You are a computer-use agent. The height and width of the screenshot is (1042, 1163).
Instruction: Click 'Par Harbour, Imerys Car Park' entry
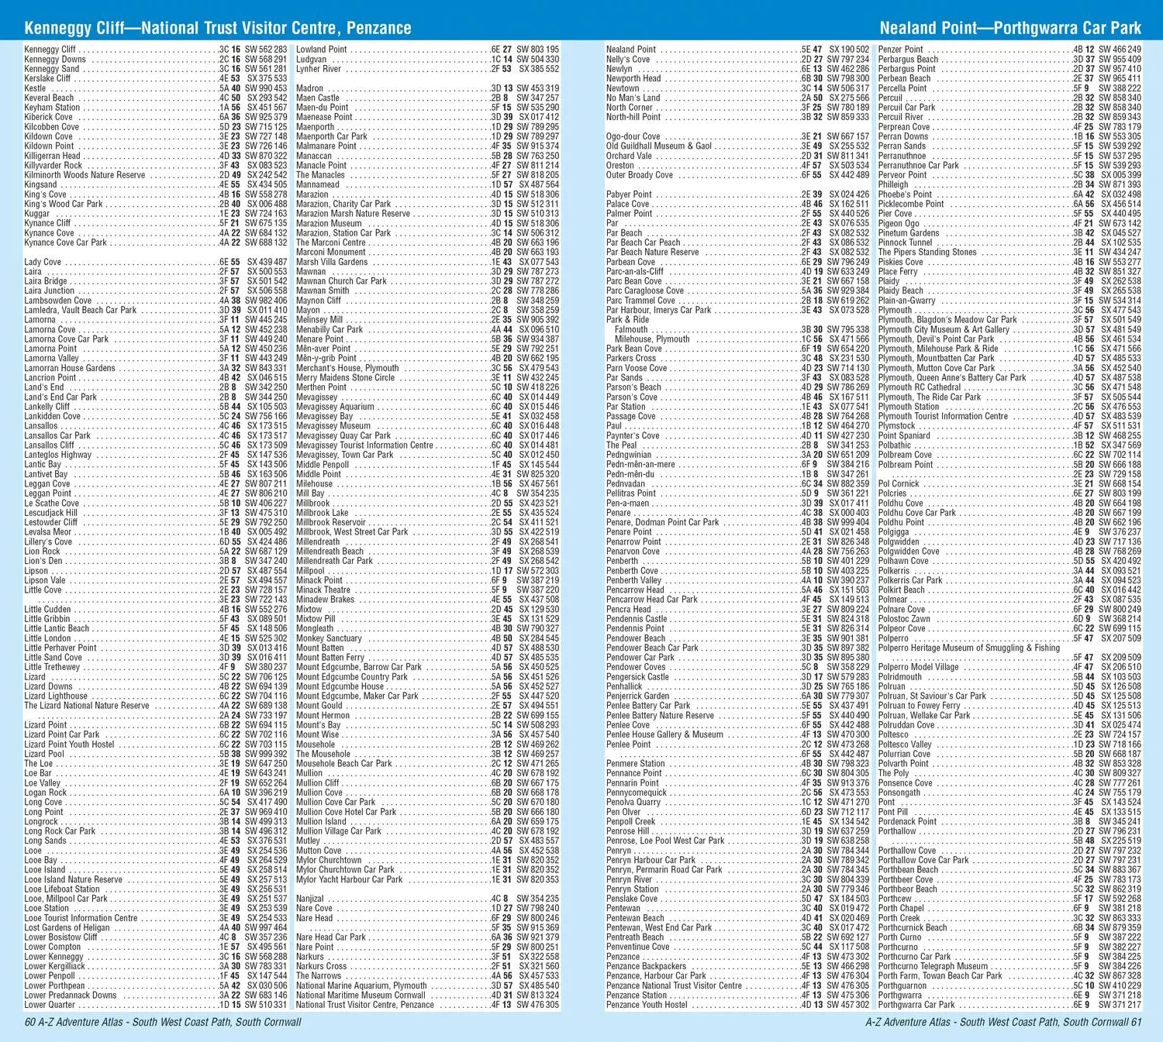pyautogui.click(x=737, y=310)
